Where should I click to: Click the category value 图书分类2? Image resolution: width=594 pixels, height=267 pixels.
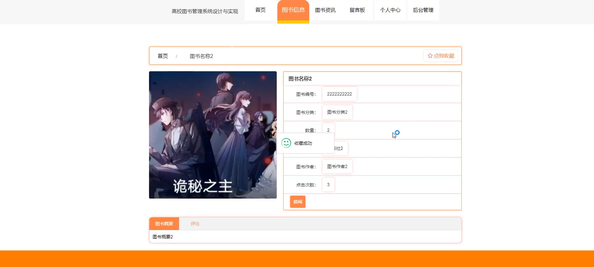coord(337,112)
